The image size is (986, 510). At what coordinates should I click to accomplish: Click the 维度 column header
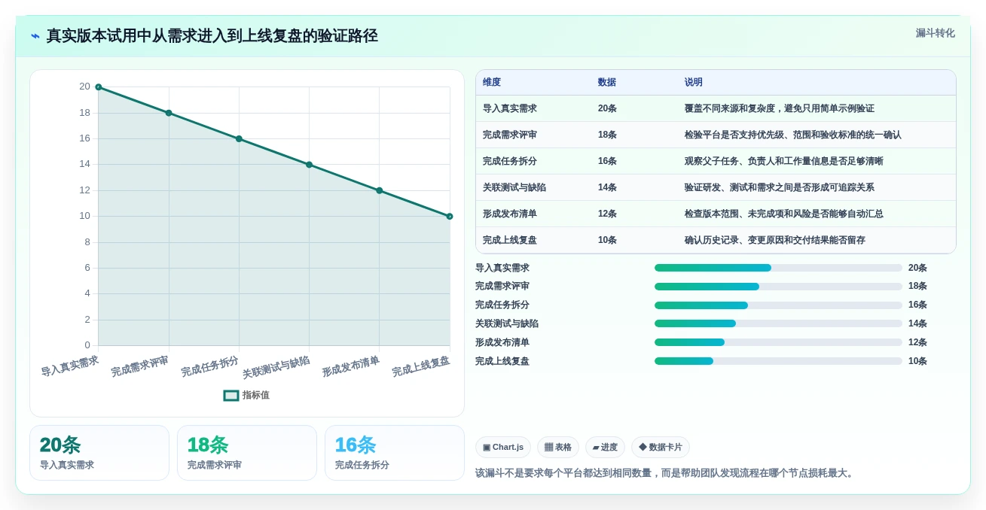(492, 82)
